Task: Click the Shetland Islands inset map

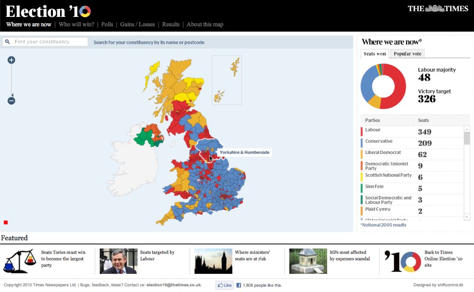Action: pos(227,80)
